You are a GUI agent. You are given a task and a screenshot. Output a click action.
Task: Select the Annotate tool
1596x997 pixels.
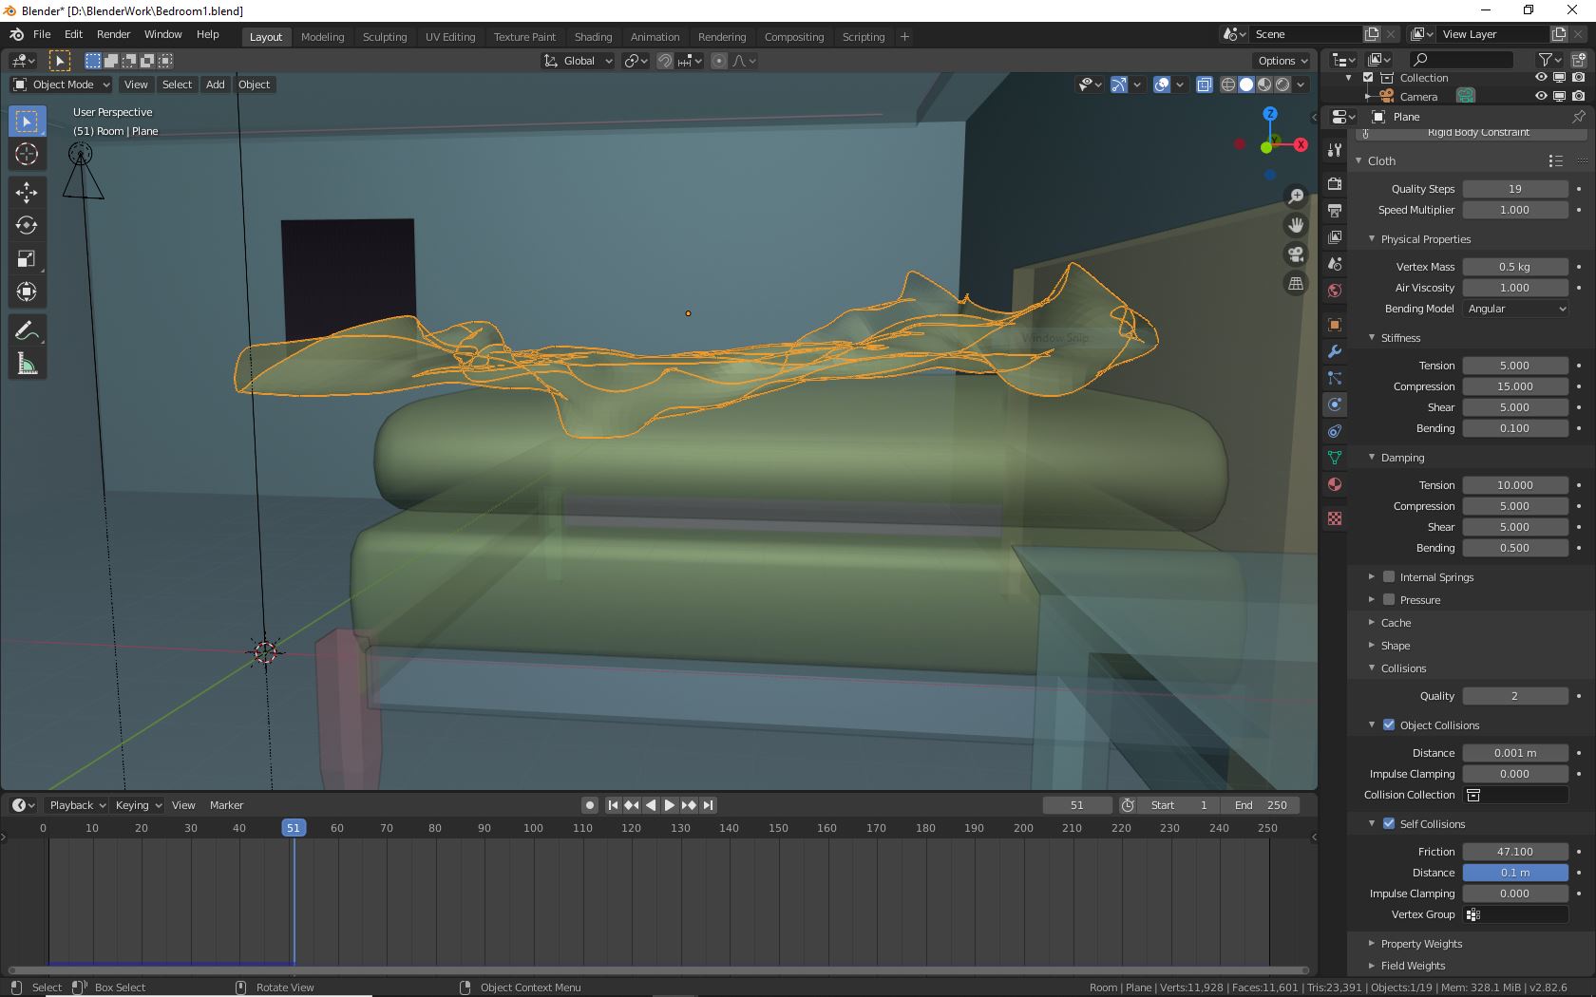pyautogui.click(x=27, y=331)
